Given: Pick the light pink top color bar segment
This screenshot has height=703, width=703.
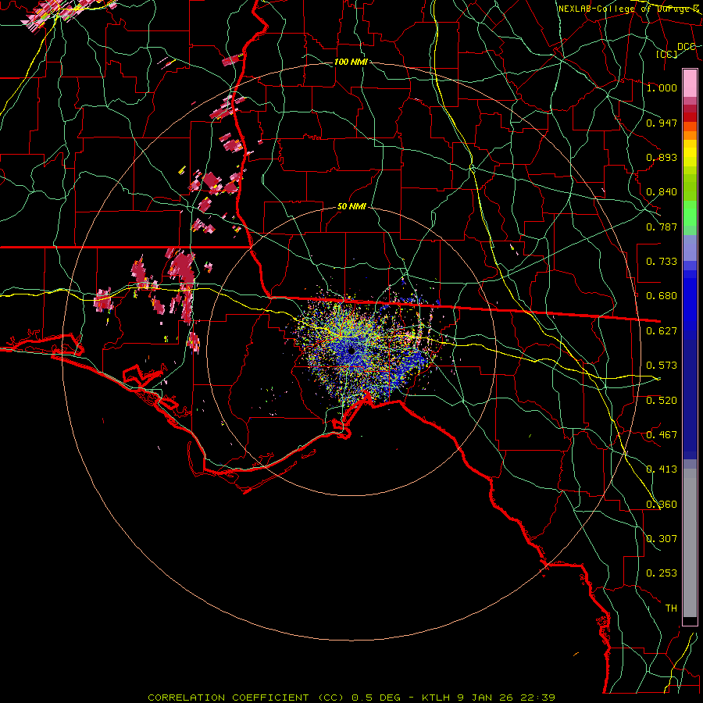Looking at the screenshot, I should (x=690, y=83).
